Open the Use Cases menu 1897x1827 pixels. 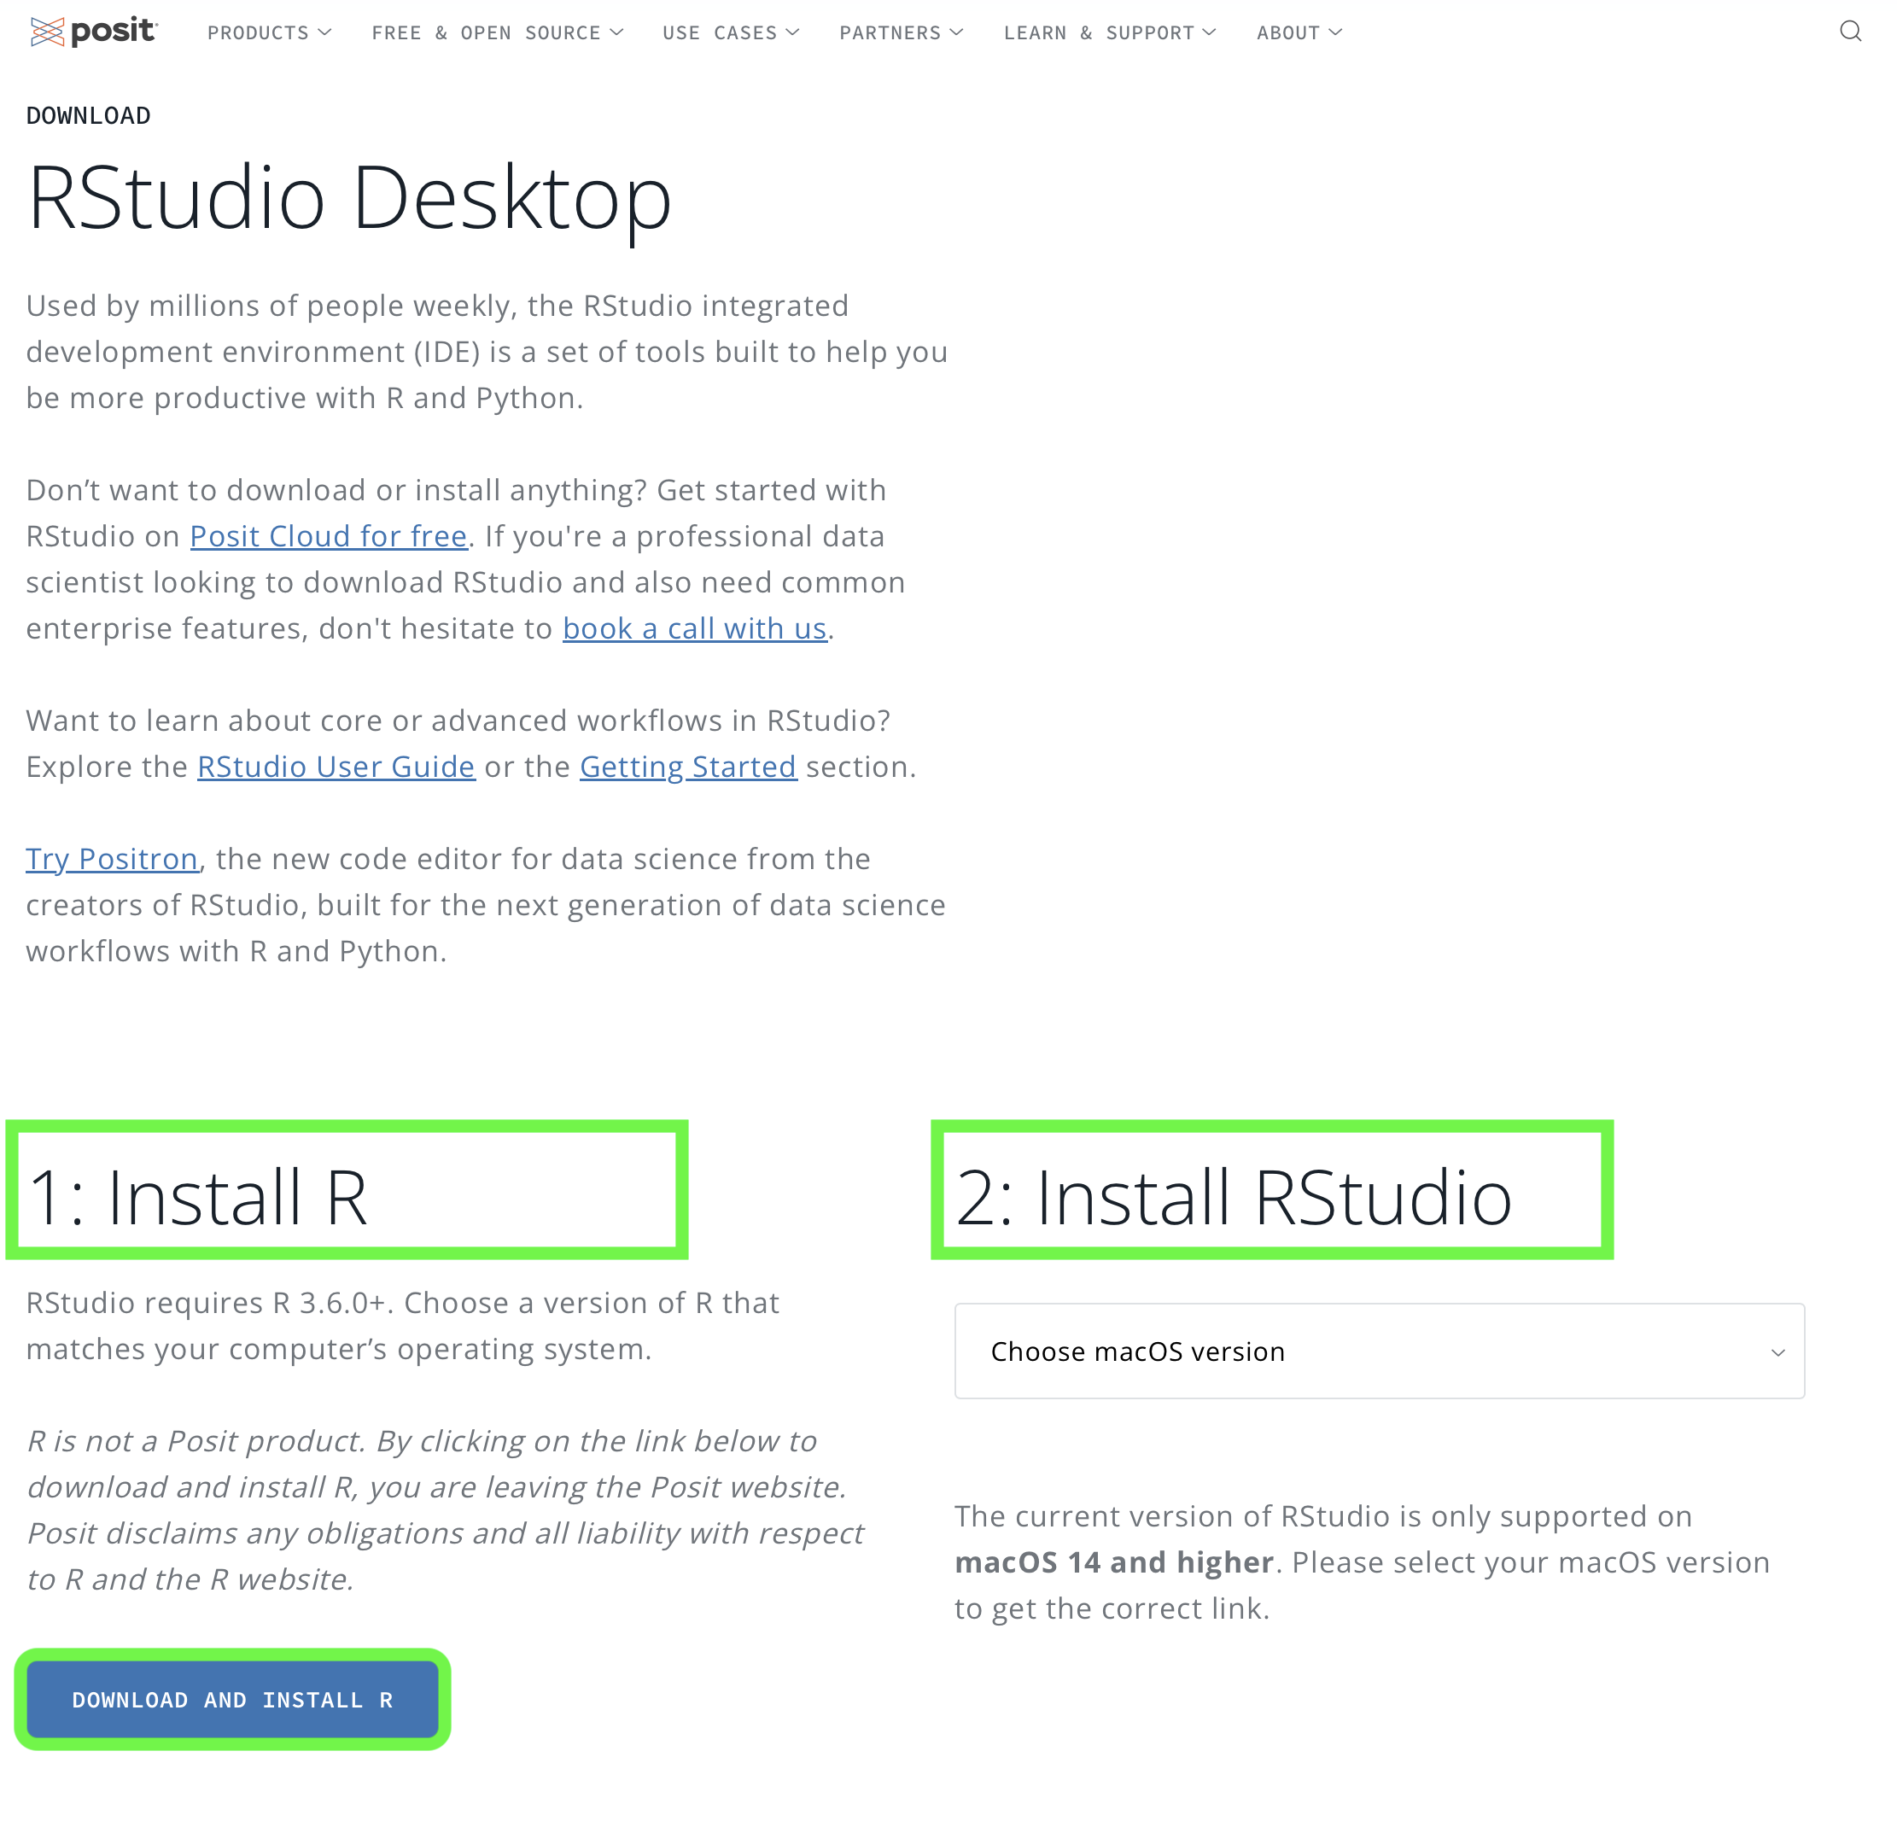click(x=731, y=33)
